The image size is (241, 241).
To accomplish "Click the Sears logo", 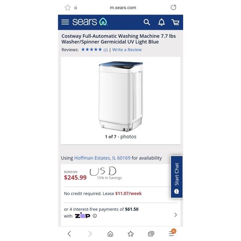I will point(90,22).
